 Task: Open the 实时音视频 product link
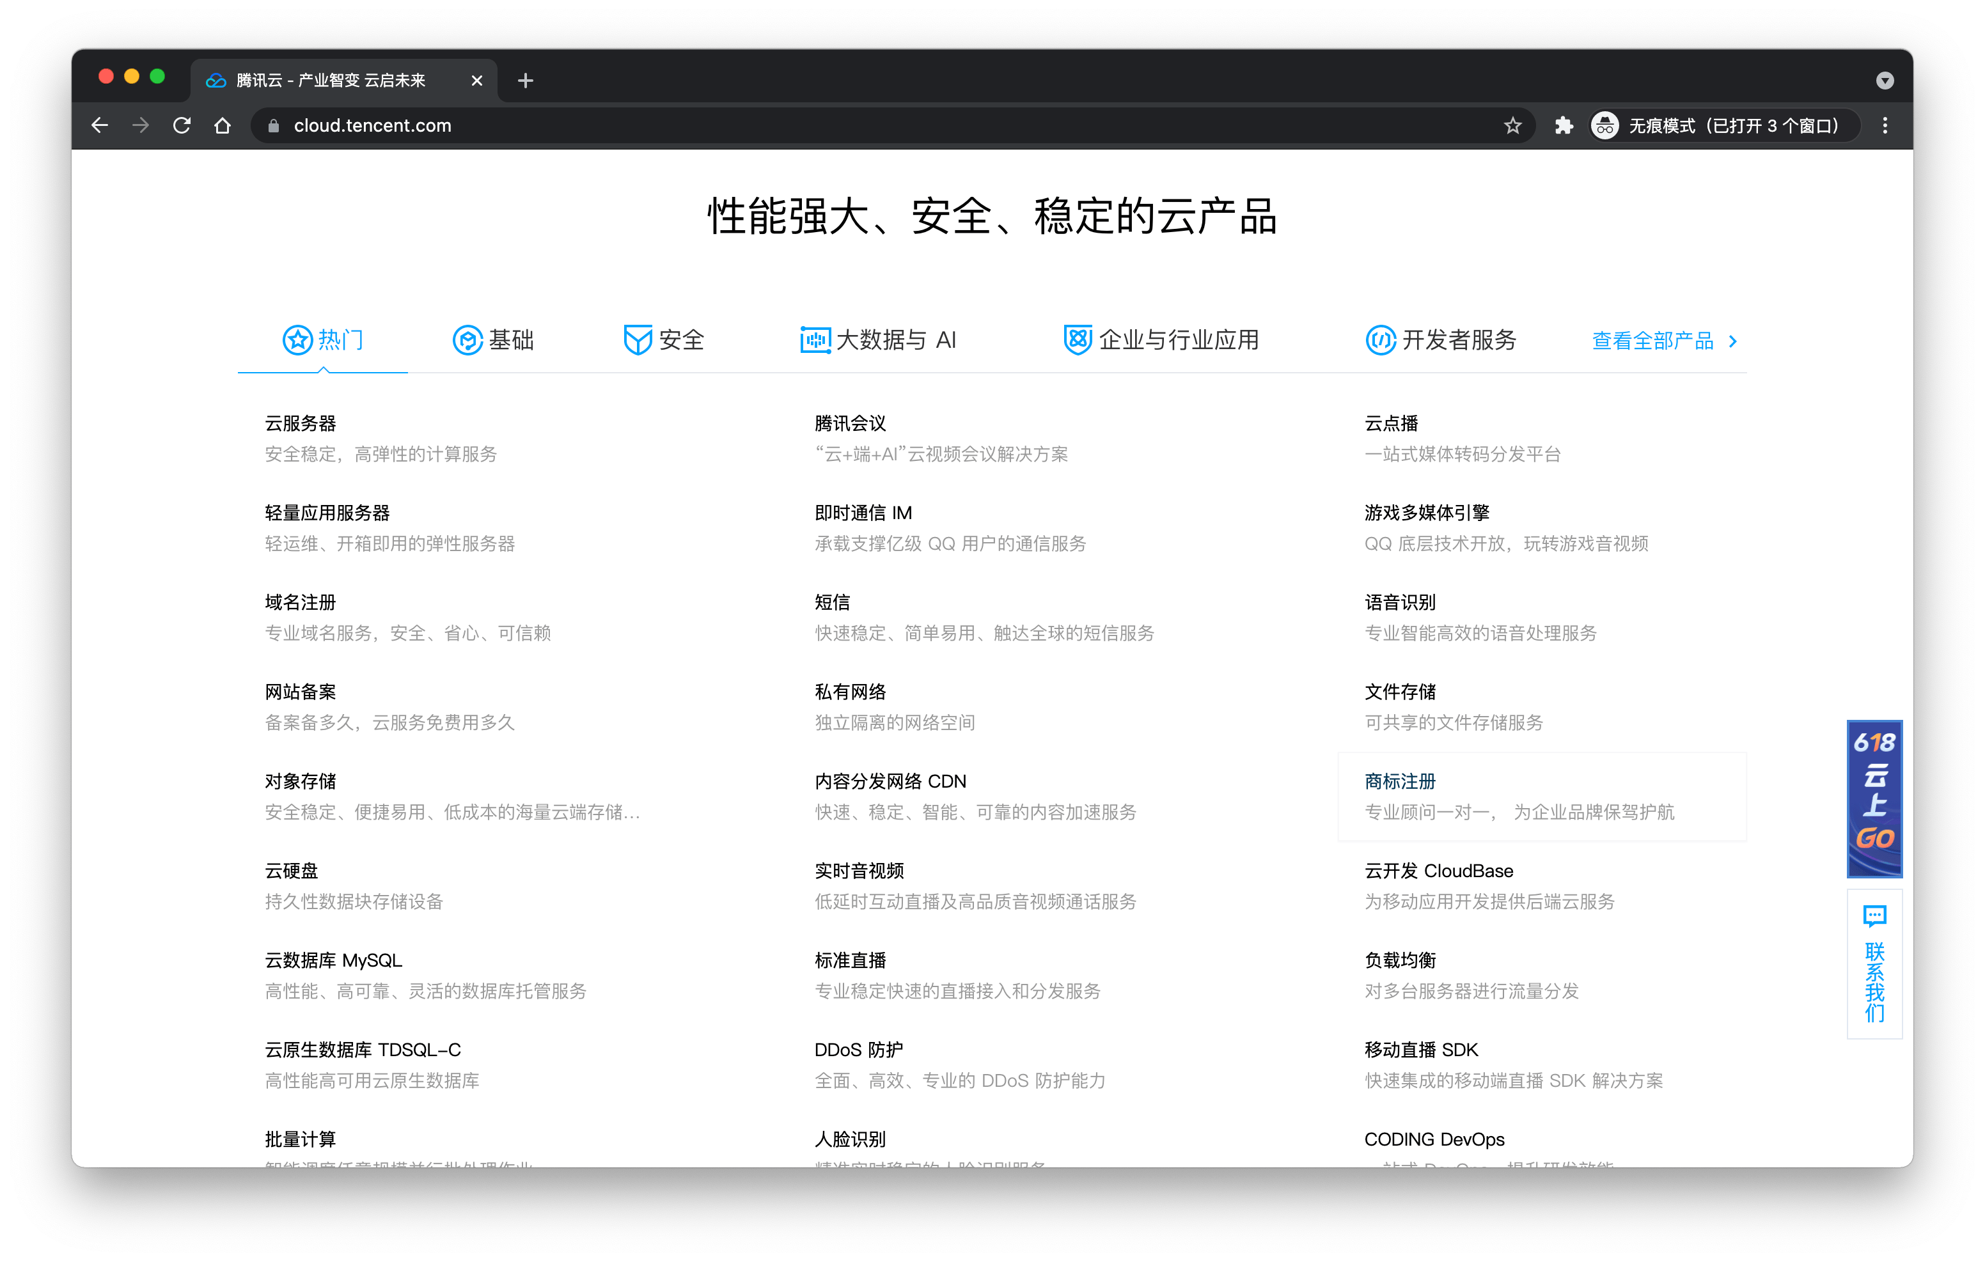tap(859, 871)
